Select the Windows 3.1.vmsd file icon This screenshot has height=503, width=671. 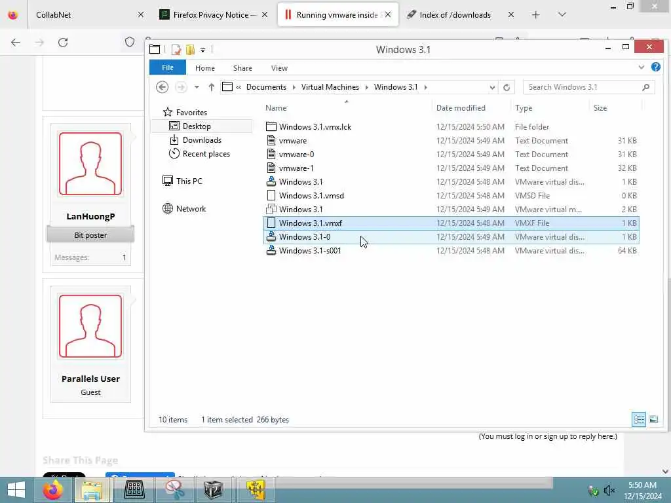(x=271, y=195)
